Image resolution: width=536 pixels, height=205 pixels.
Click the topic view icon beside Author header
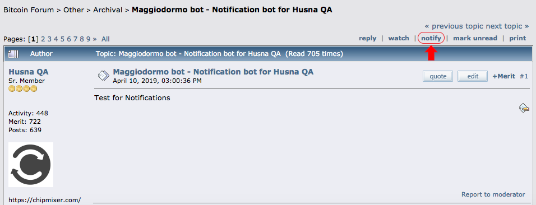13,54
